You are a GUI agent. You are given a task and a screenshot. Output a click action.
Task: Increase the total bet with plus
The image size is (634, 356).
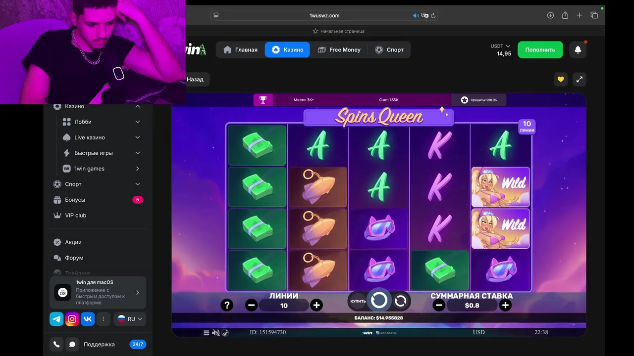coord(505,305)
